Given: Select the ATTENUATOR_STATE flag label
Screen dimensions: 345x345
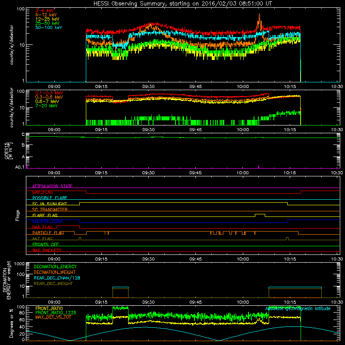Looking at the screenshot, I should coord(52,186).
